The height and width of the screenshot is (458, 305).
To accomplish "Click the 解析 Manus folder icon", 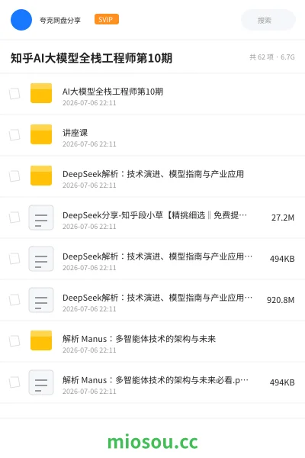I will (x=41, y=340).
